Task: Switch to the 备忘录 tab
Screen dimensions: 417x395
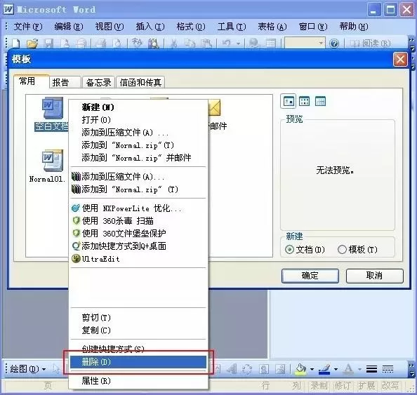Action: 98,82
